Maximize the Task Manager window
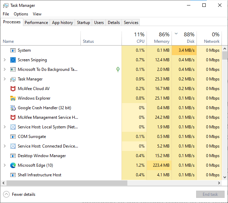Viewport: 228px width, 203px height. (204, 5)
